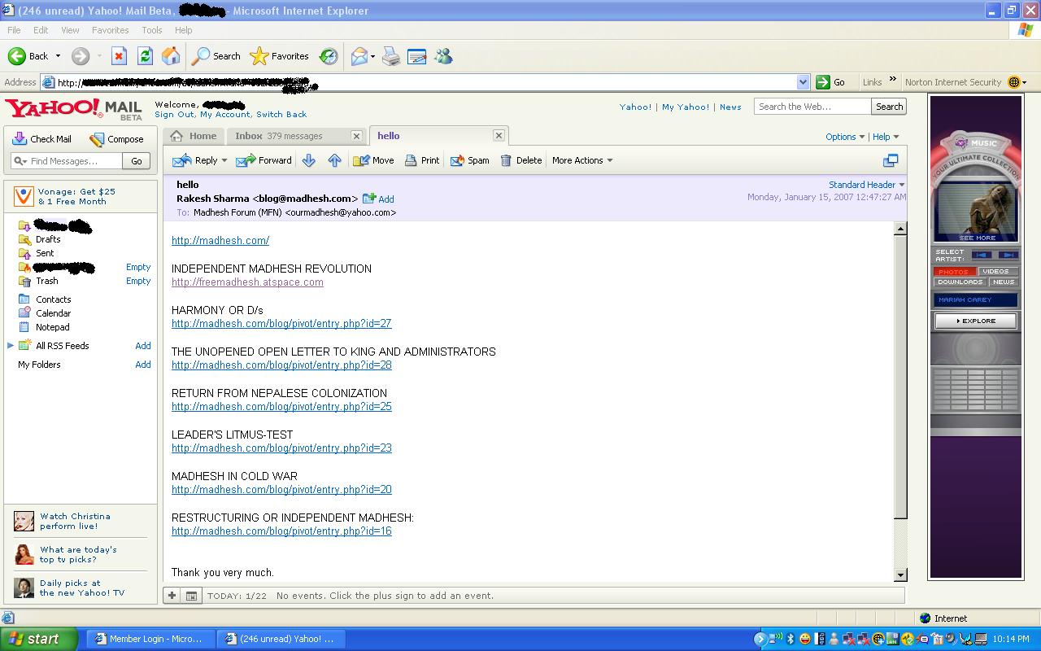Switch to the Inbox tab
The height and width of the screenshot is (651, 1041).
point(278,136)
